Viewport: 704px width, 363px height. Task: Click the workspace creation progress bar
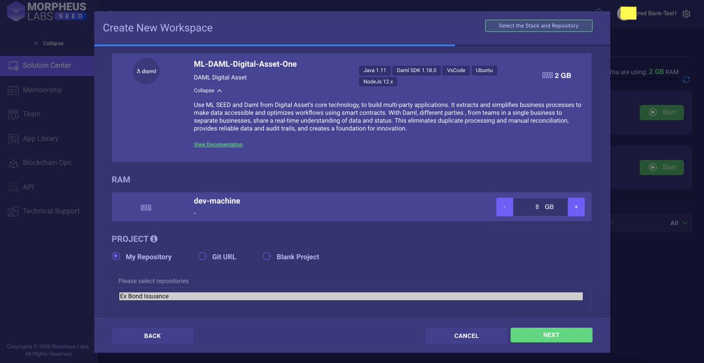pyautogui.click(x=352, y=45)
